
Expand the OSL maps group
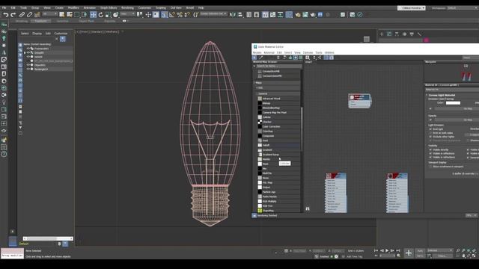click(257, 88)
